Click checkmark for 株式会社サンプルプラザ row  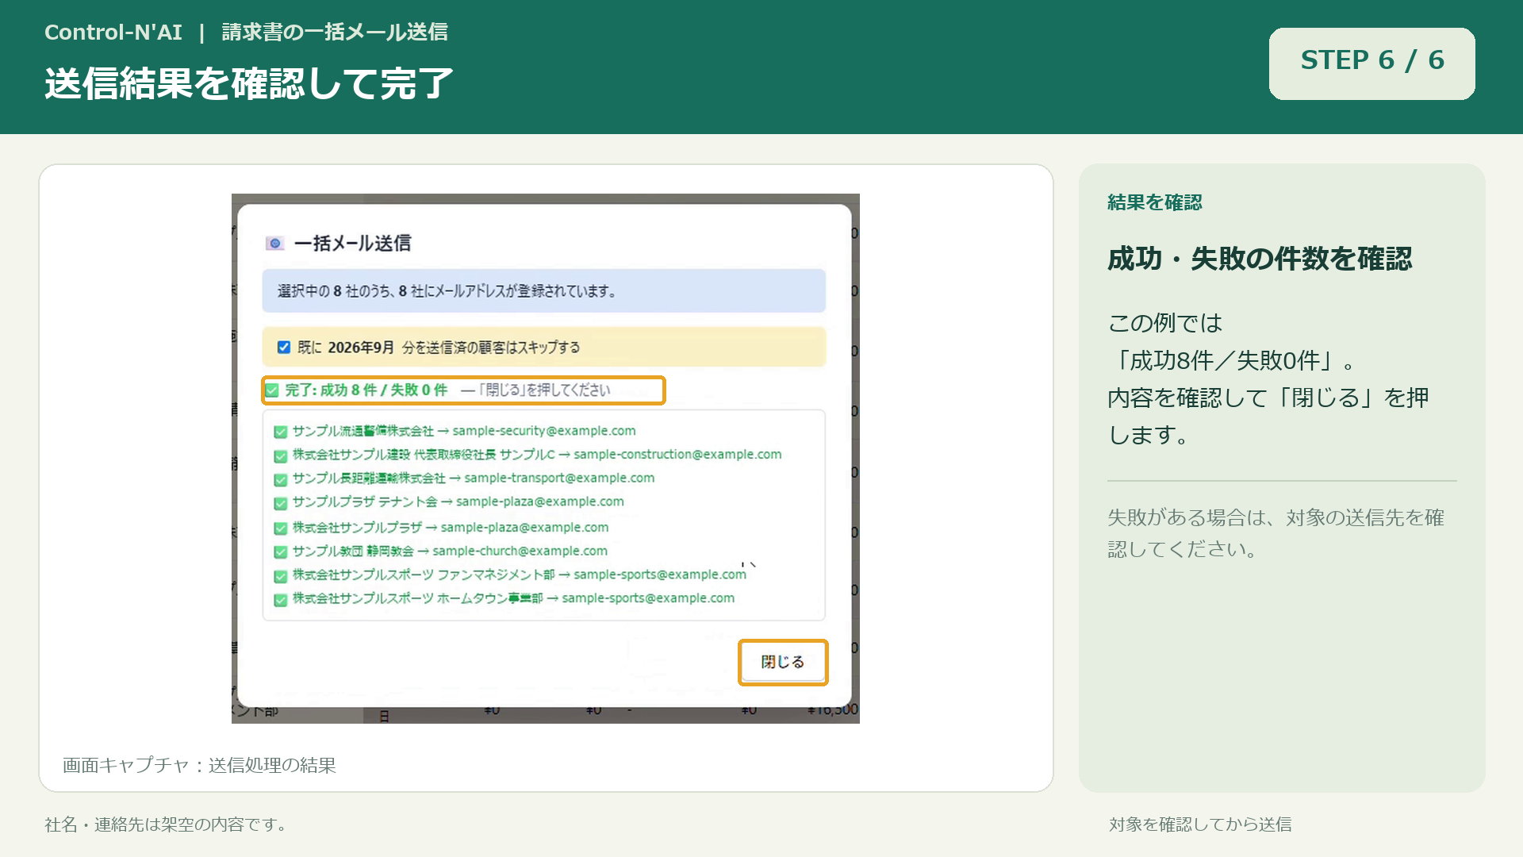tap(280, 528)
